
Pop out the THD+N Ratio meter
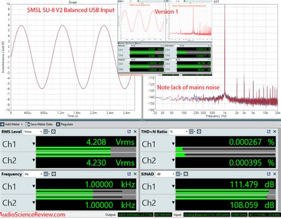[269, 132]
